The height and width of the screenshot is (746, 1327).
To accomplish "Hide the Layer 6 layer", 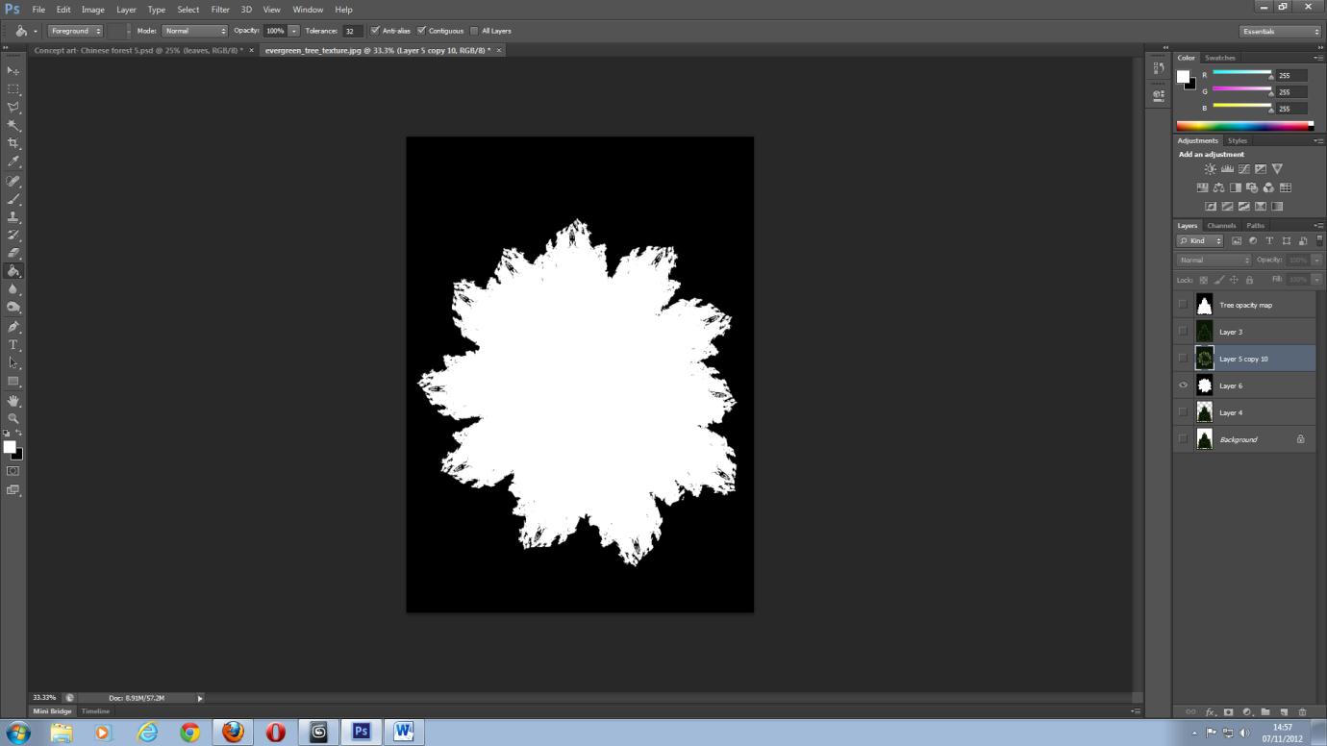I will [x=1183, y=385].
